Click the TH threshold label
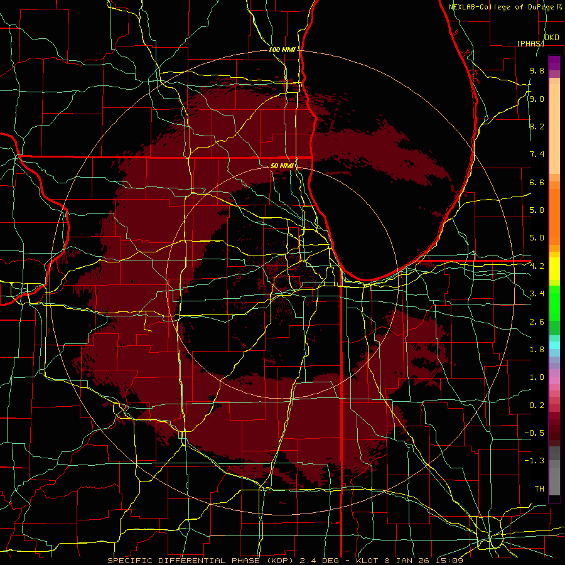This screenshot has width=565, height=565. point(539,488)
